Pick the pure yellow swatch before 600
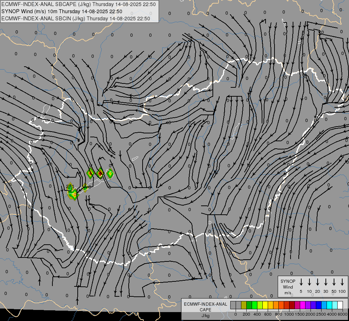This screenshot has width=349, height=321. (x=265, y=305)
